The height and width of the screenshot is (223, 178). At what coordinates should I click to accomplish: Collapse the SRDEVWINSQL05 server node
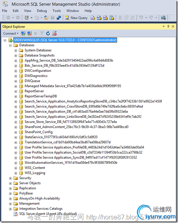click(x=5, y=40)
